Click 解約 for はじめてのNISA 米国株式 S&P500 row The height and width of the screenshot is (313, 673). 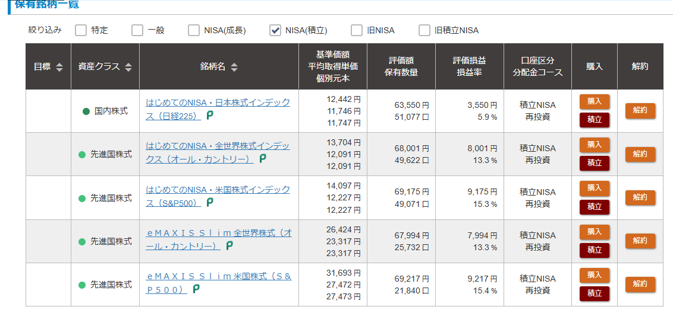point(640,197)
